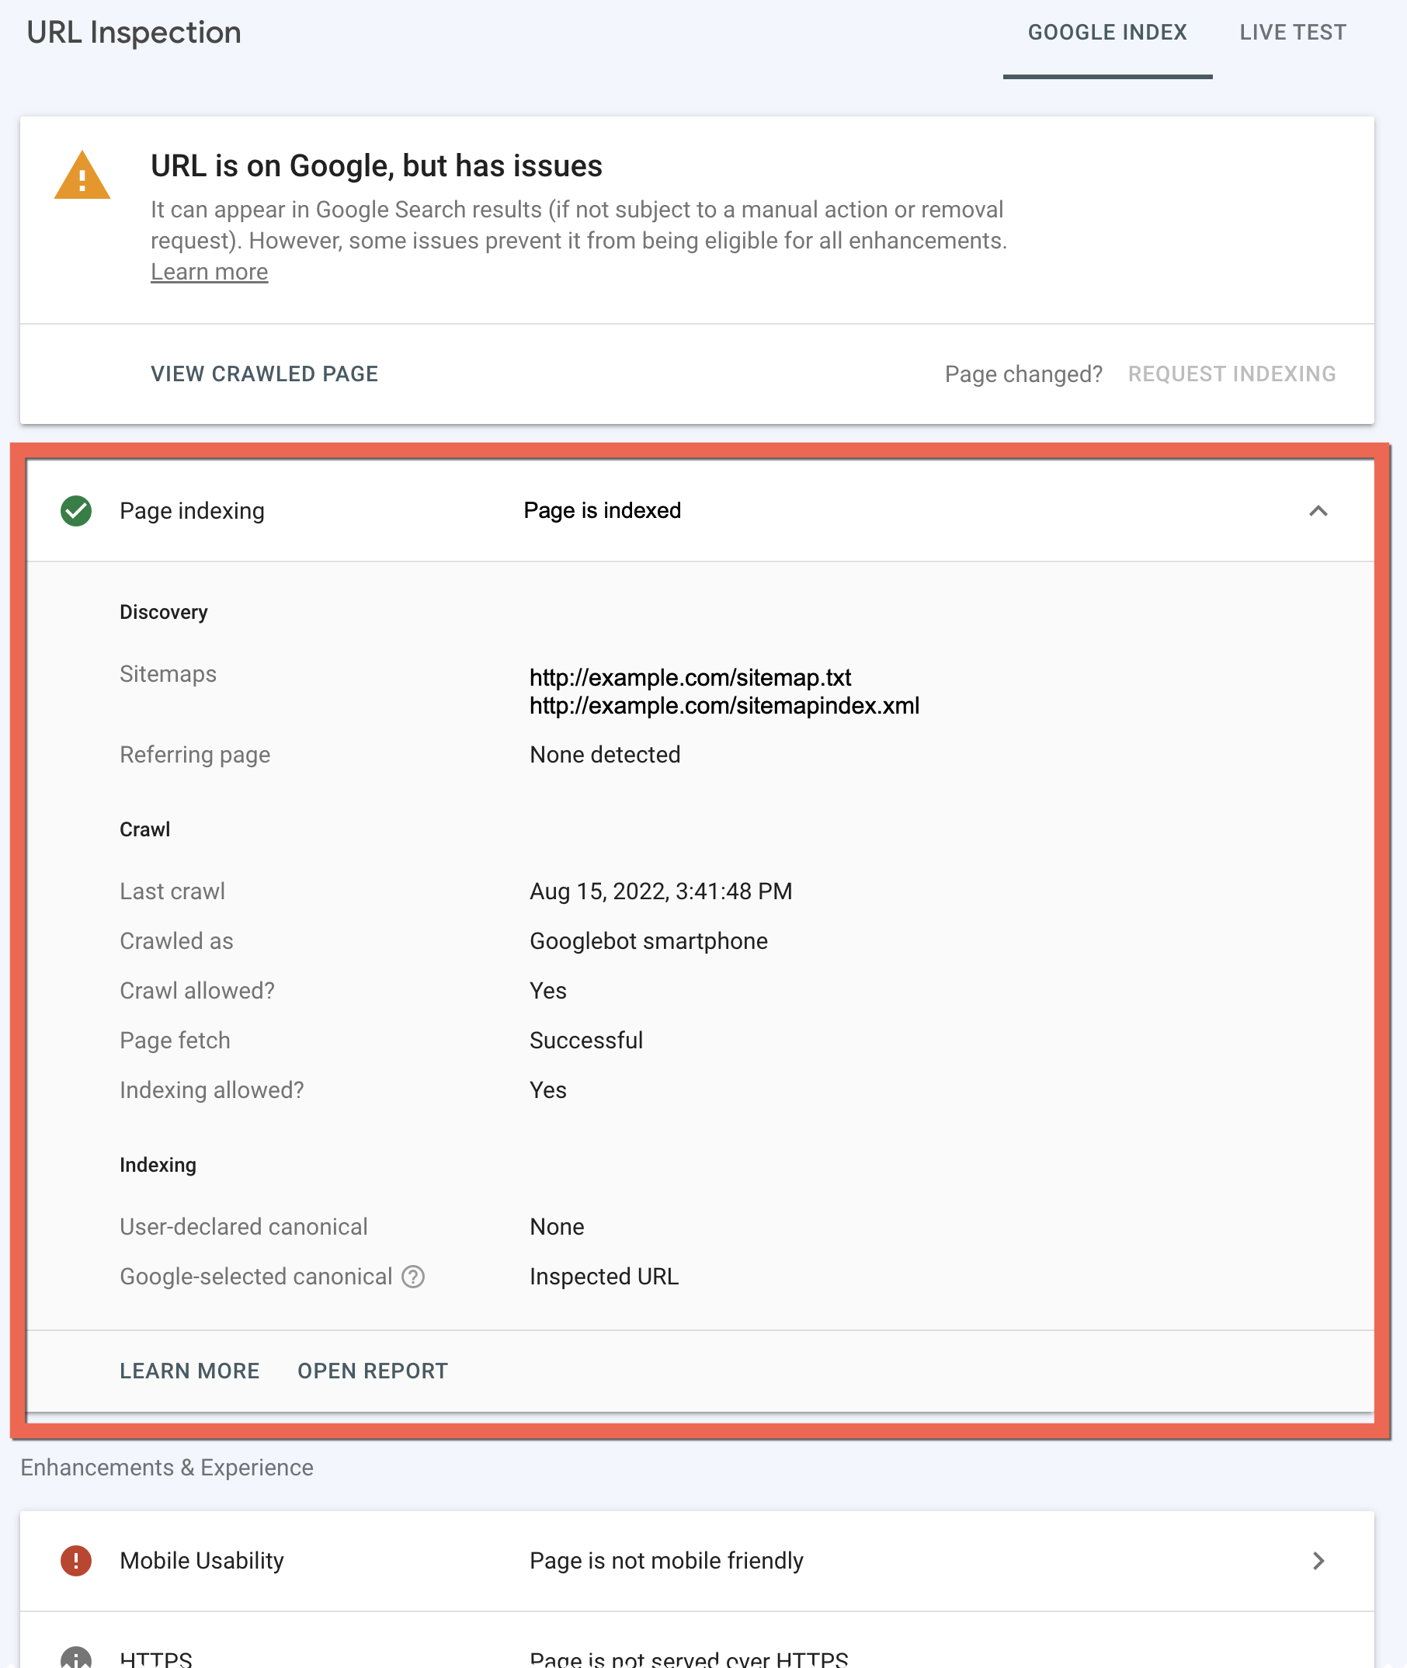Switch to the Live Test tab
Screen dimensions: 1407x1668
[1292, 33]
